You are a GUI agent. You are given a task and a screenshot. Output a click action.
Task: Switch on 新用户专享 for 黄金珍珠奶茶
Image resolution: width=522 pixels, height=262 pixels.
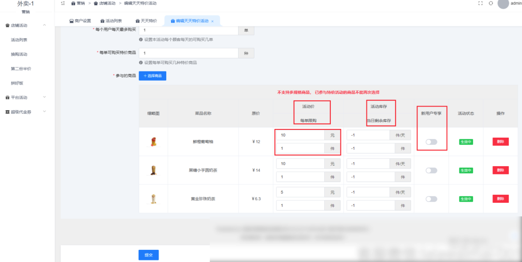pyautogui.click(x=431, y=199)
